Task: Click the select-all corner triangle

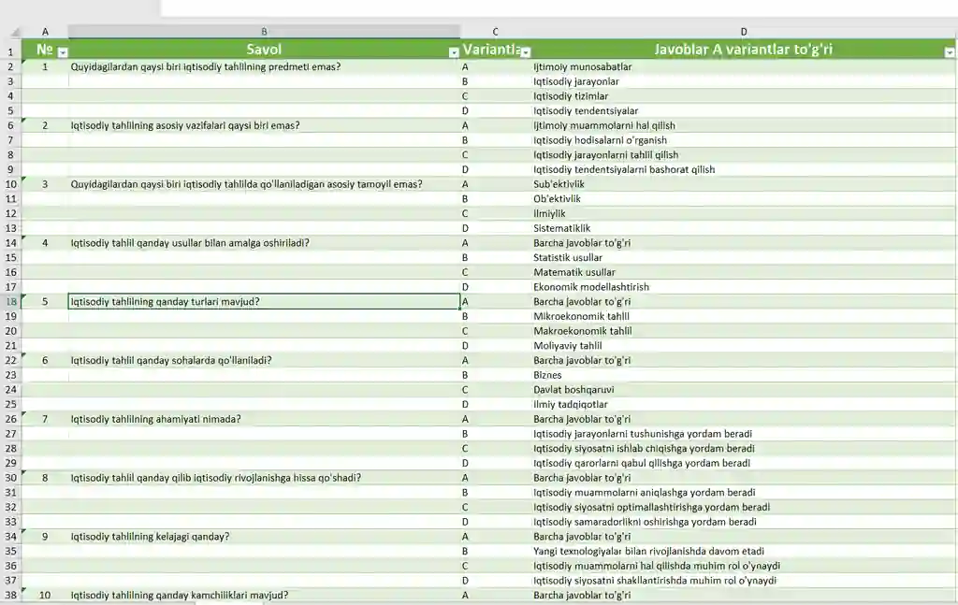Action: pos(15,32)
